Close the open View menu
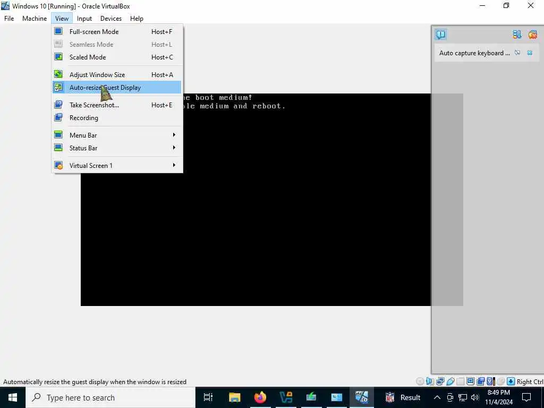 (62, 19)
